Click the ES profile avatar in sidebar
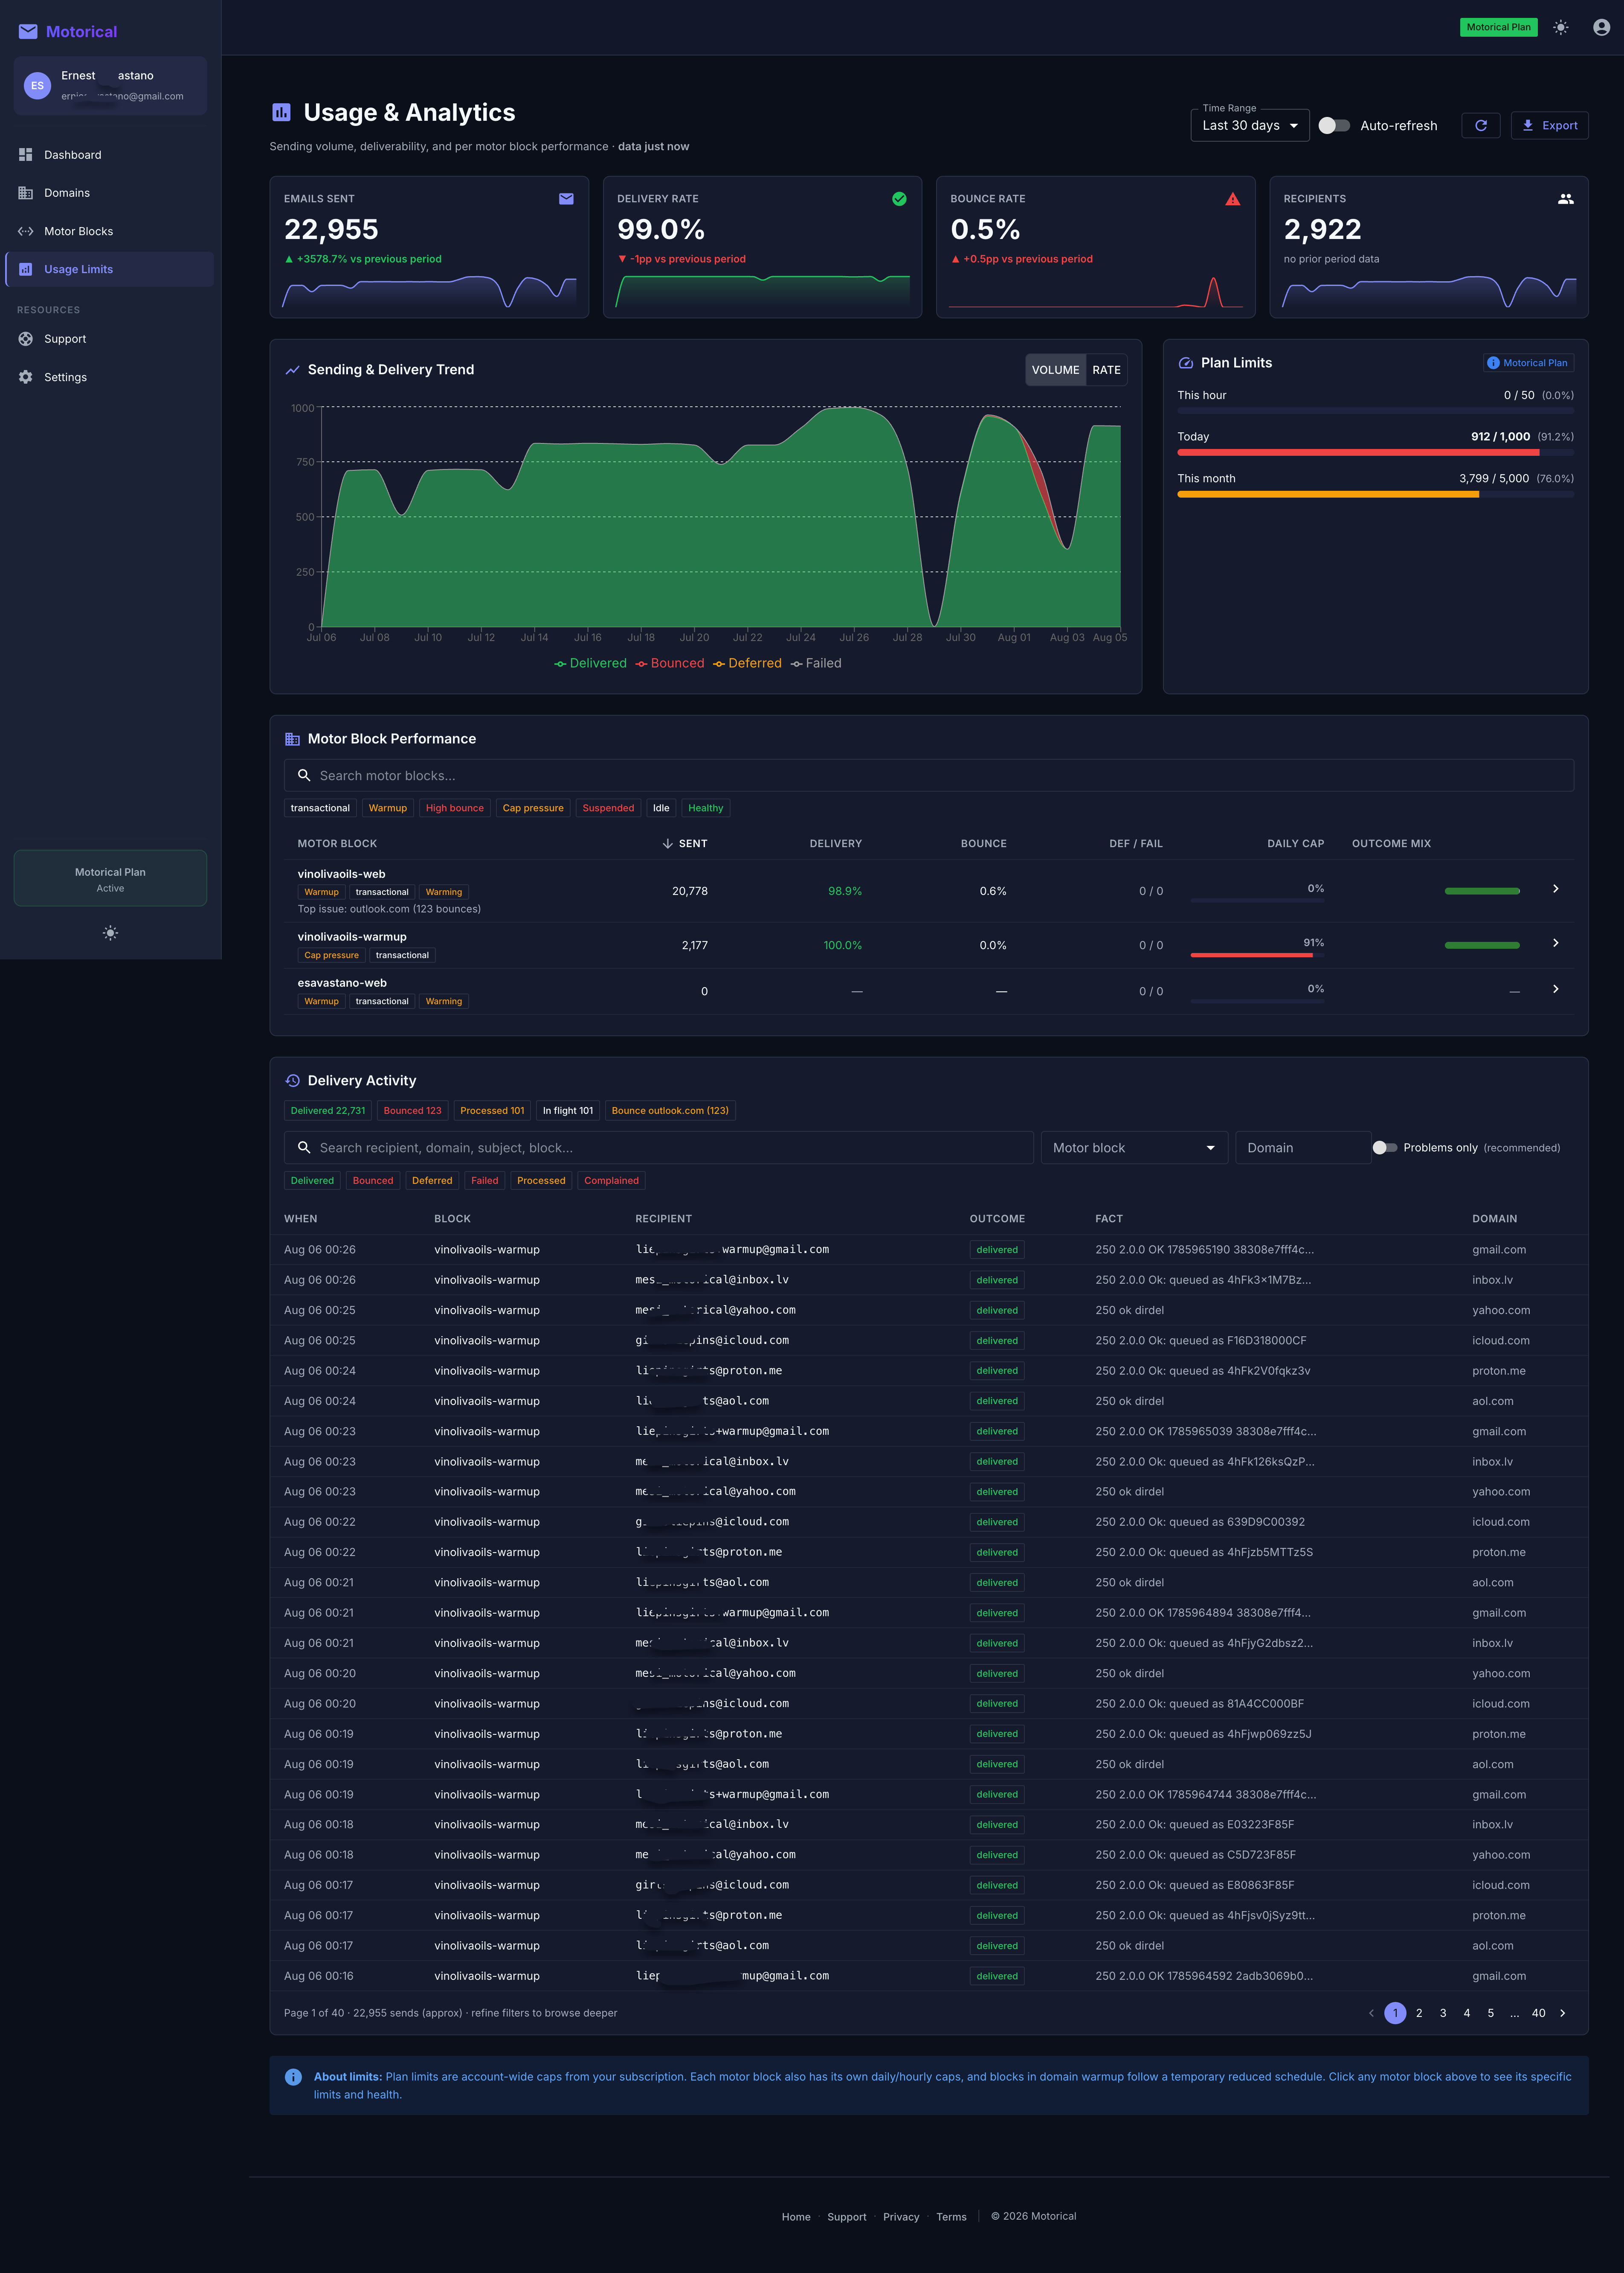The width and height of the screenshot is (1624, 2273). (37, 86)
